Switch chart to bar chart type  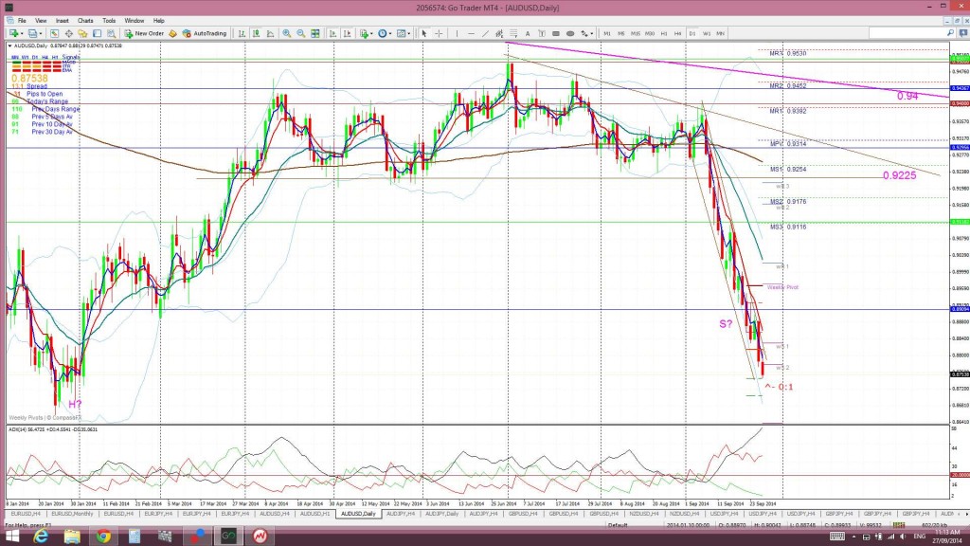[242, 33]
